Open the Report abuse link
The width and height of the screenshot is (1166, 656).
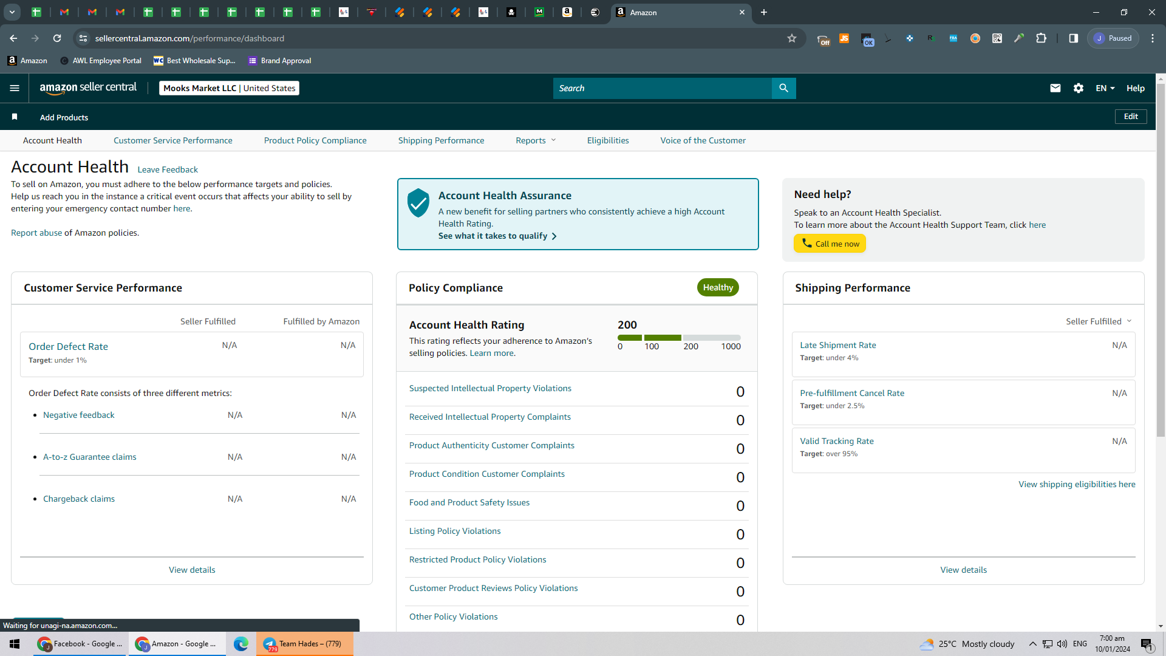[x=36, y=233]
